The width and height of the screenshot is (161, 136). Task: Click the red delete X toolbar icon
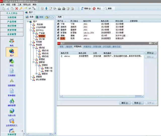tap(17, 8)
